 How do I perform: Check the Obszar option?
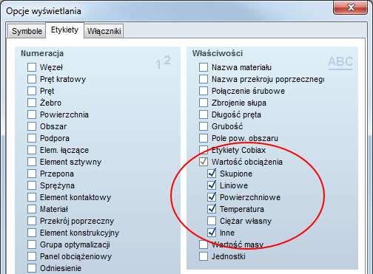click(32, 126)
